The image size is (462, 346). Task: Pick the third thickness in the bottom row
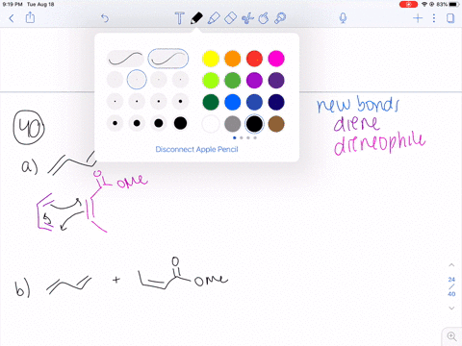click(159, 123)
